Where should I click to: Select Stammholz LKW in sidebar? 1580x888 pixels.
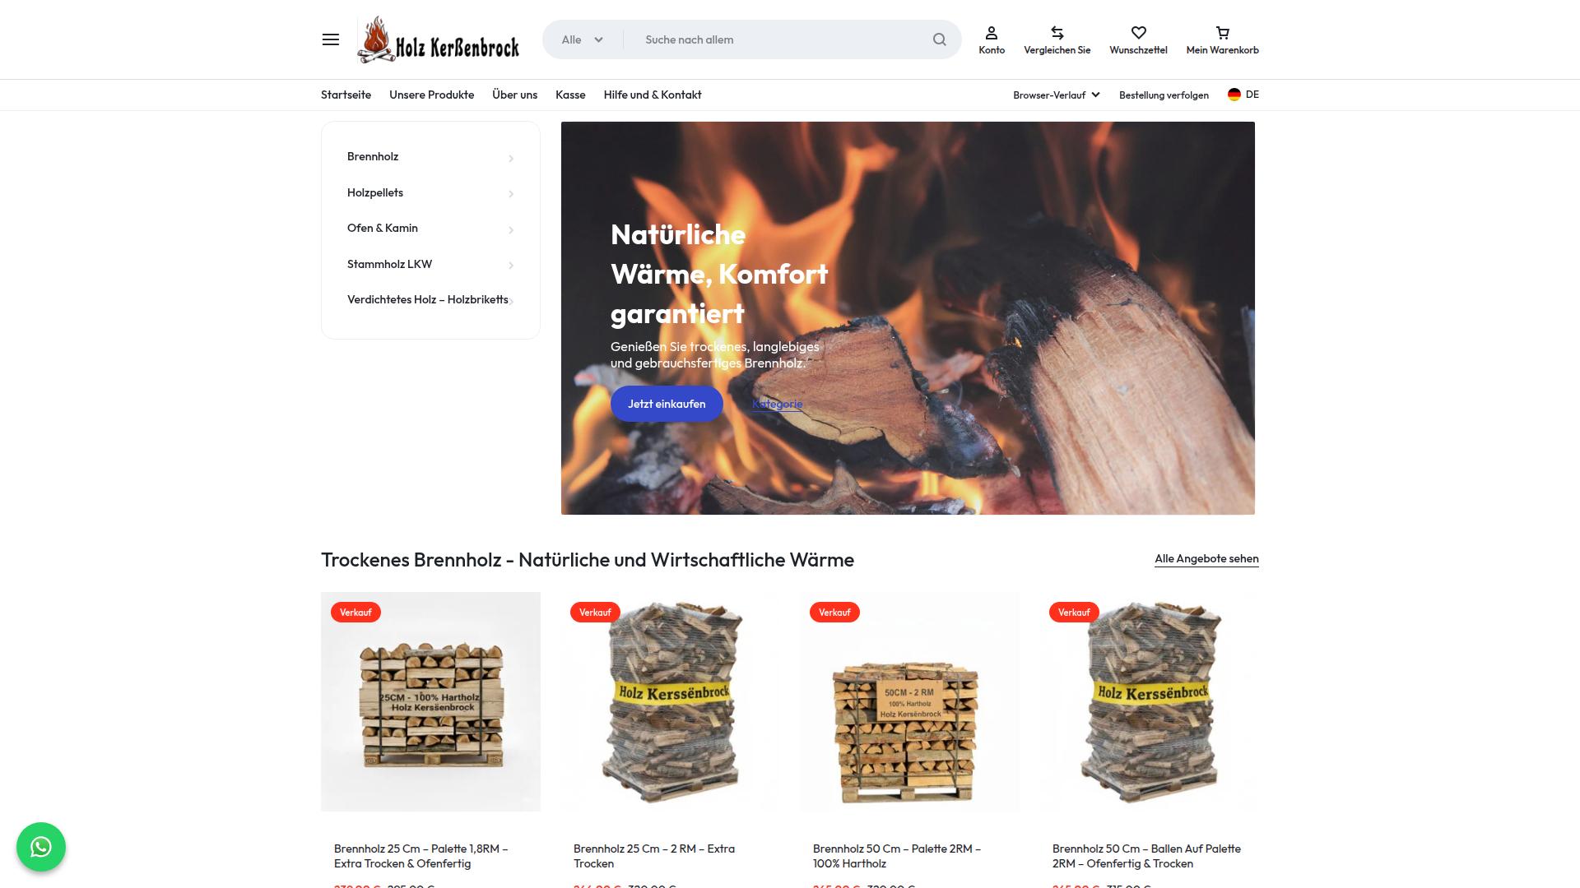pyautogui.click(x=389, y=264)
